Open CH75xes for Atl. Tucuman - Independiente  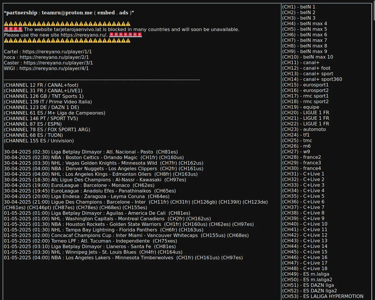click(x=165, y=241)
